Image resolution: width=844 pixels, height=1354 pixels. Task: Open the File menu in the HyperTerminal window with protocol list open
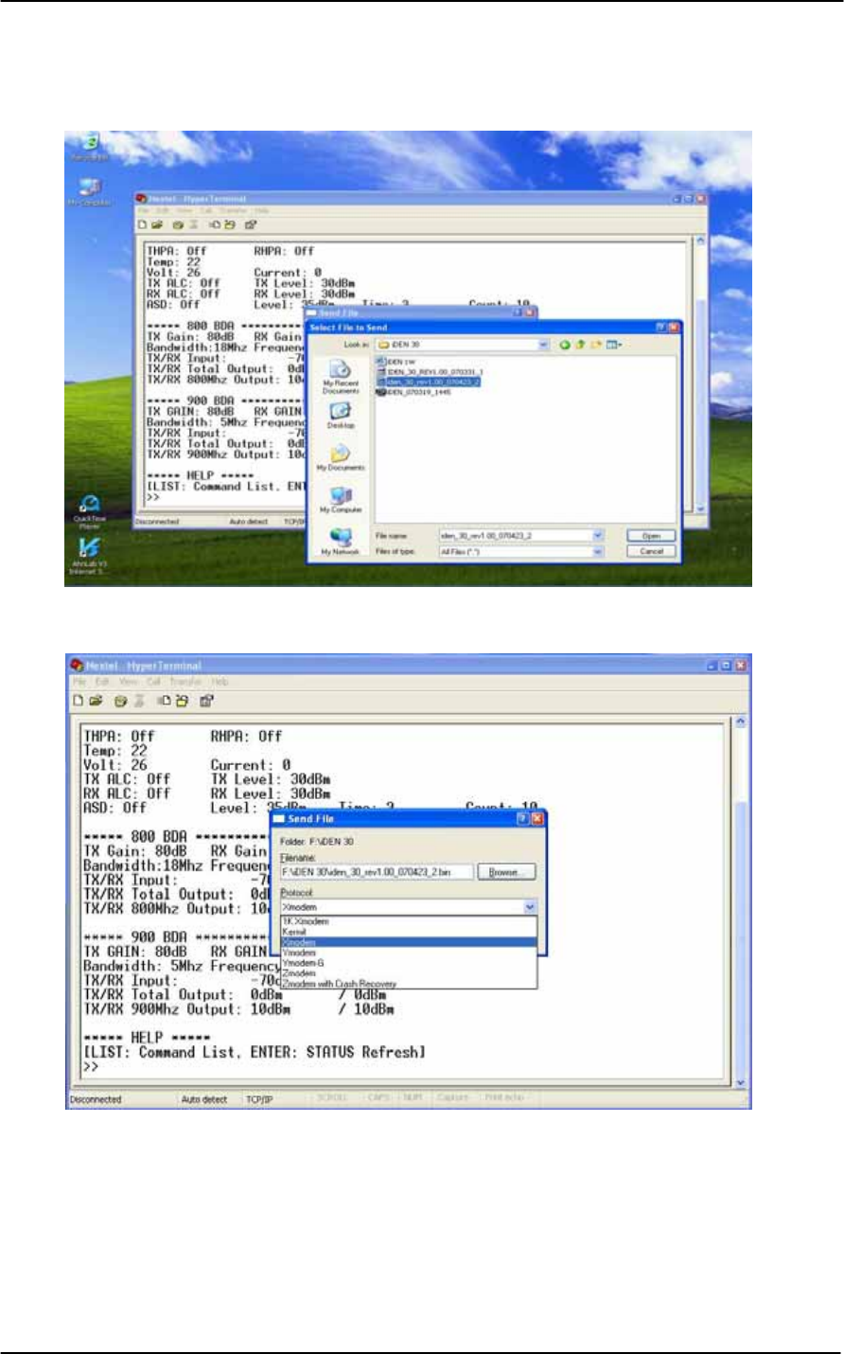coord(79,682)
